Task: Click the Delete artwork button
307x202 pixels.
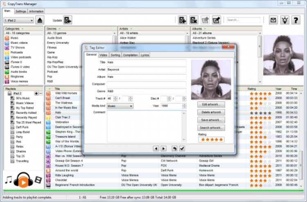Action: [211, 112]
